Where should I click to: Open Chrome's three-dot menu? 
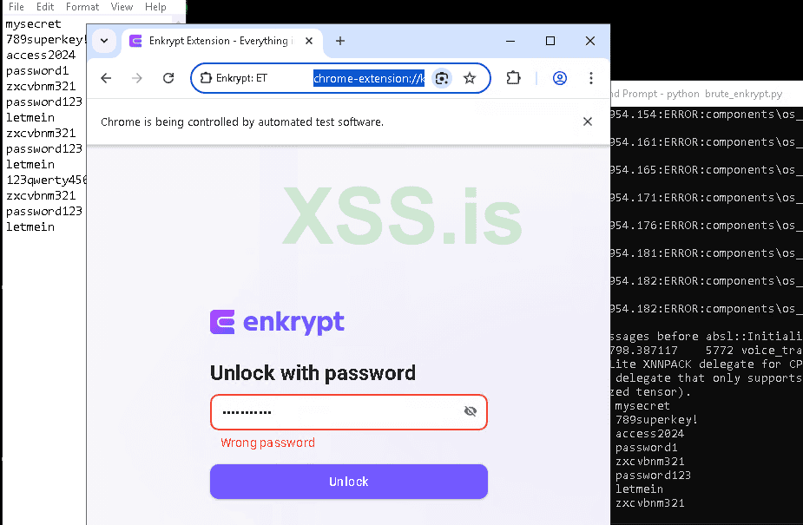coord(591,78)
